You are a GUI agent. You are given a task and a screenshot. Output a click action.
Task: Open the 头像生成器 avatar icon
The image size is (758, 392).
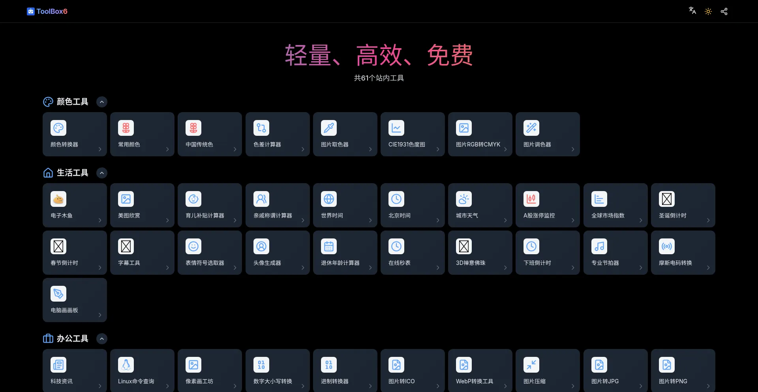[261, 246]
